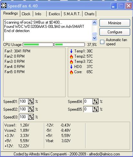
Task: Click the Configure button
Action: pyautogui.click(x=115, y=32)
